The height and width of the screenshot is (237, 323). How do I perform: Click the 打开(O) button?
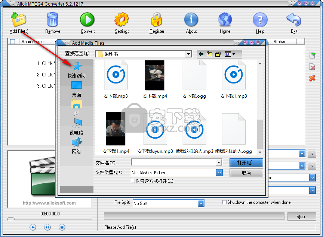[x=246, y=162]
